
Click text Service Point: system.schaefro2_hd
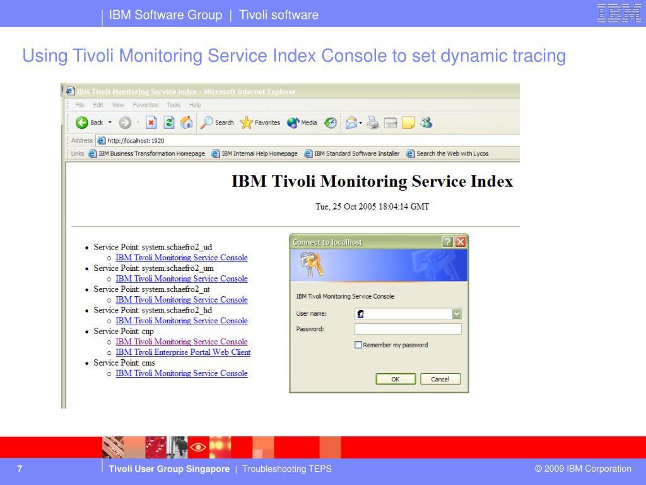pyautogui.click(x=153, y=310)
